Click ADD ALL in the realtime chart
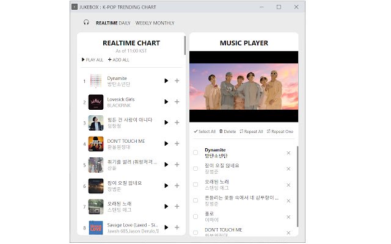 [x=119, y=60]
